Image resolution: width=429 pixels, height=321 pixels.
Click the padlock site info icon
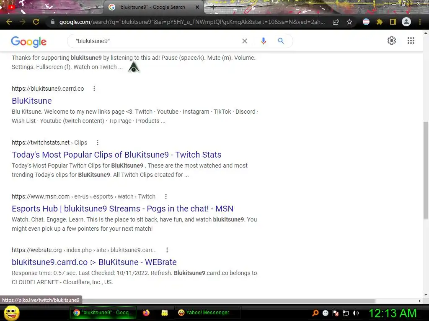pos(52,22)
